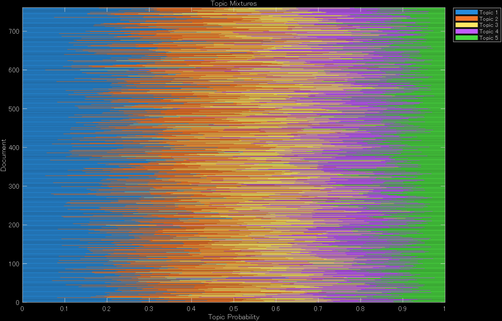Click the purple Topic 4 legend swatch
This screenshot has width=502, height=321.
pyautogui.click(x=466, y=31)
